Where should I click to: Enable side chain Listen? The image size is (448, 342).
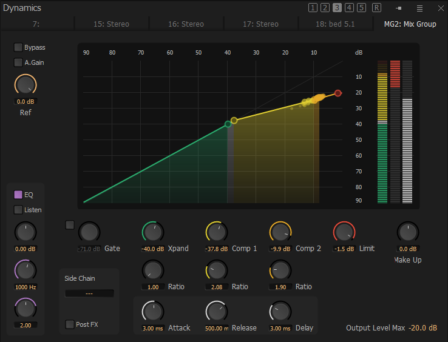pos(18,210)
